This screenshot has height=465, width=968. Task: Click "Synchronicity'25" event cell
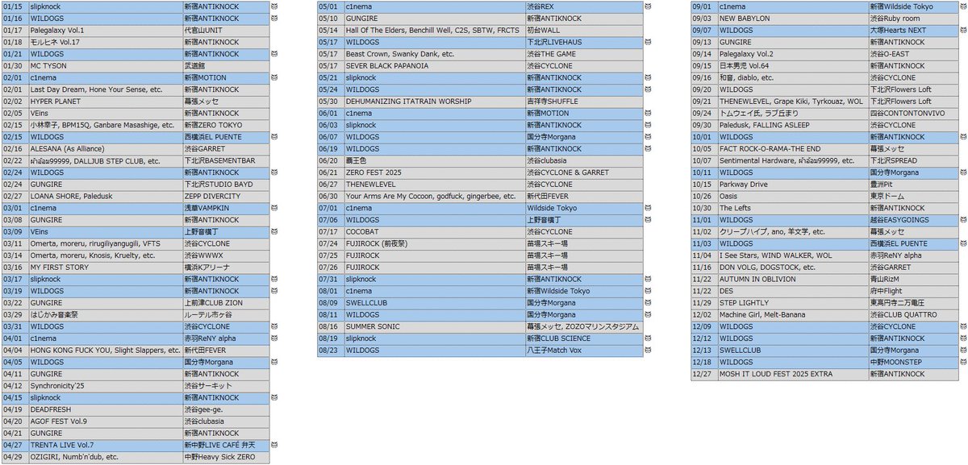105,386
